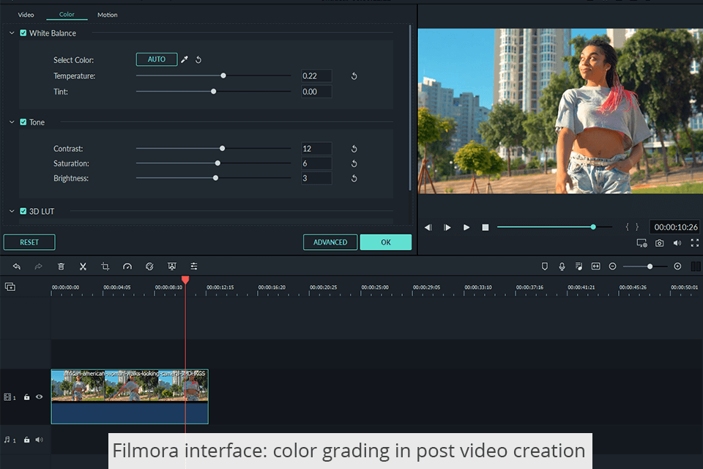Zoom timeline to fit
This screenshot has width=703, height=469.
click(596, 267)
